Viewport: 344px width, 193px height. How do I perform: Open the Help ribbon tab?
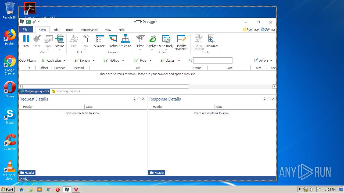122,30
